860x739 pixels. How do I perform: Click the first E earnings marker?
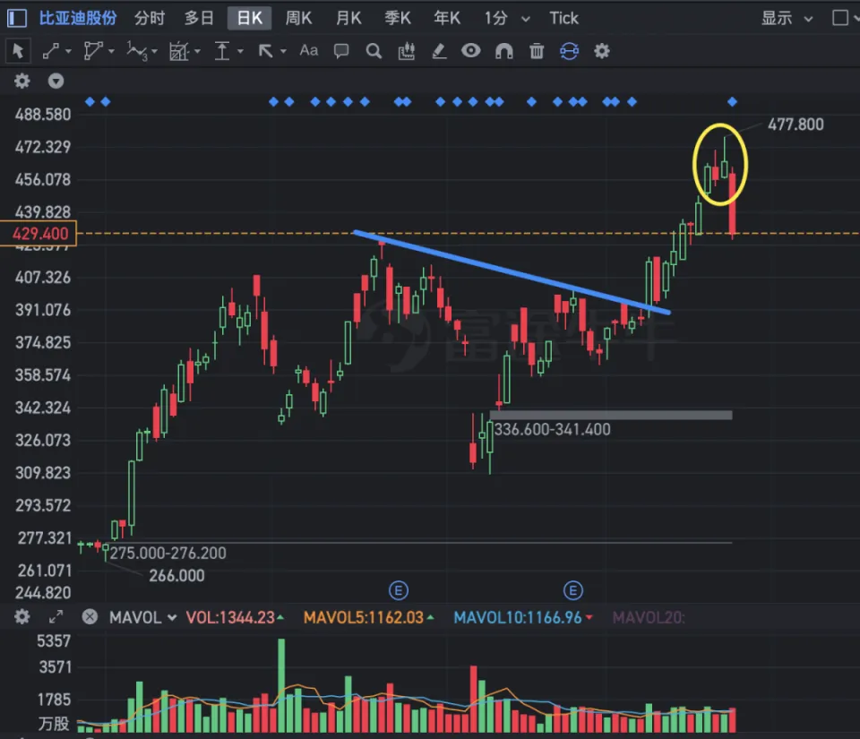click(399, 590)
